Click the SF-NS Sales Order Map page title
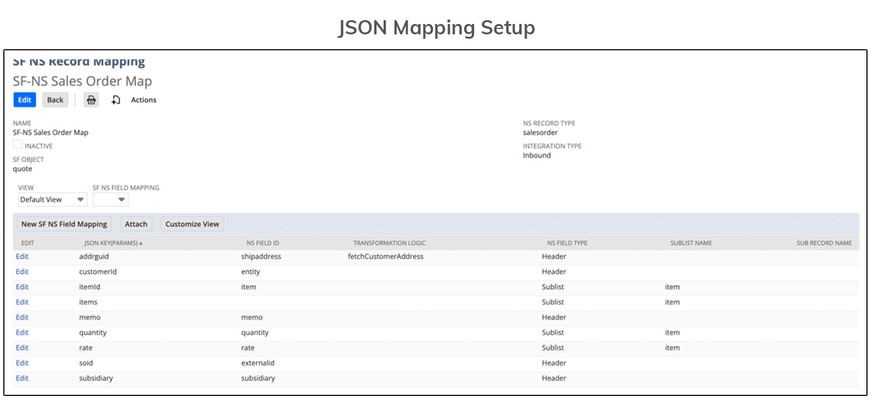Screen dimensions: 873x403 pyautogui.click(x=82, y=81)
